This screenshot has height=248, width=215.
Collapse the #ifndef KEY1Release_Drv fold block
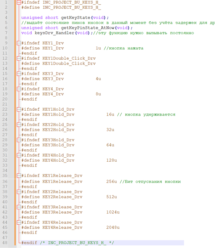(x=19, y=176)
